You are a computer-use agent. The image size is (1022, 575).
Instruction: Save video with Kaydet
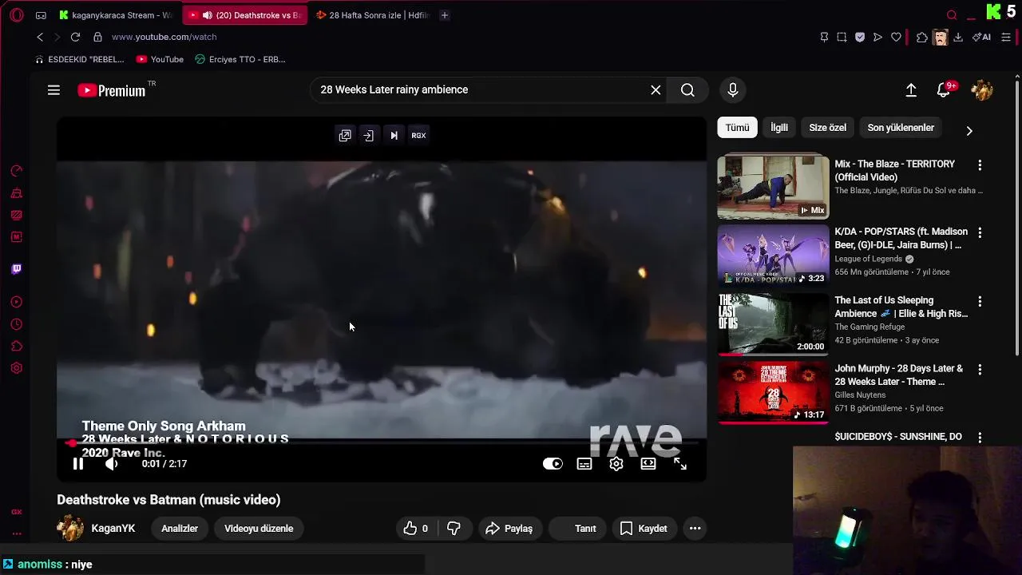click(x=644, y=529)
